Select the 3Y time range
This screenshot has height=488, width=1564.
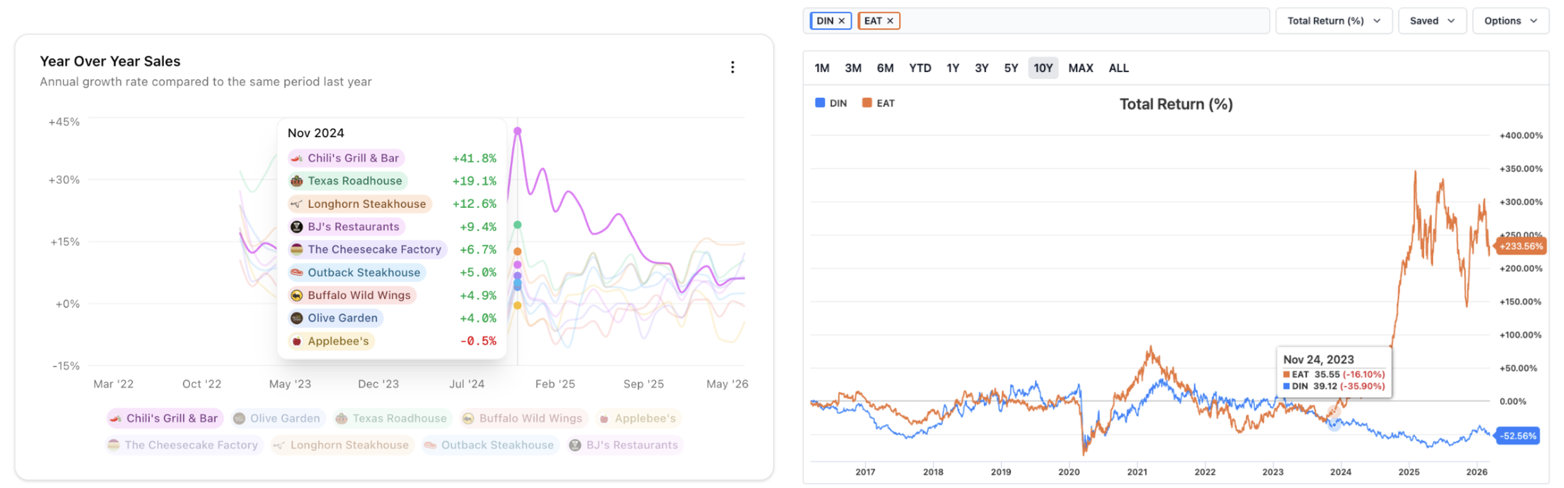click(982, 68)
